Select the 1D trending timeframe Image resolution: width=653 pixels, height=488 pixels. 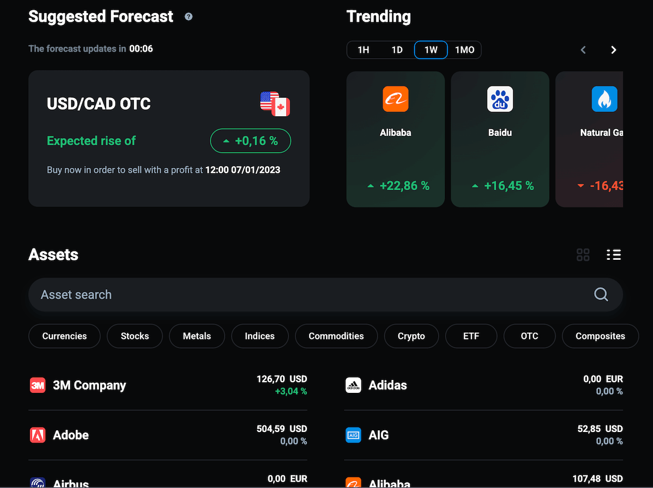[397, 50]
